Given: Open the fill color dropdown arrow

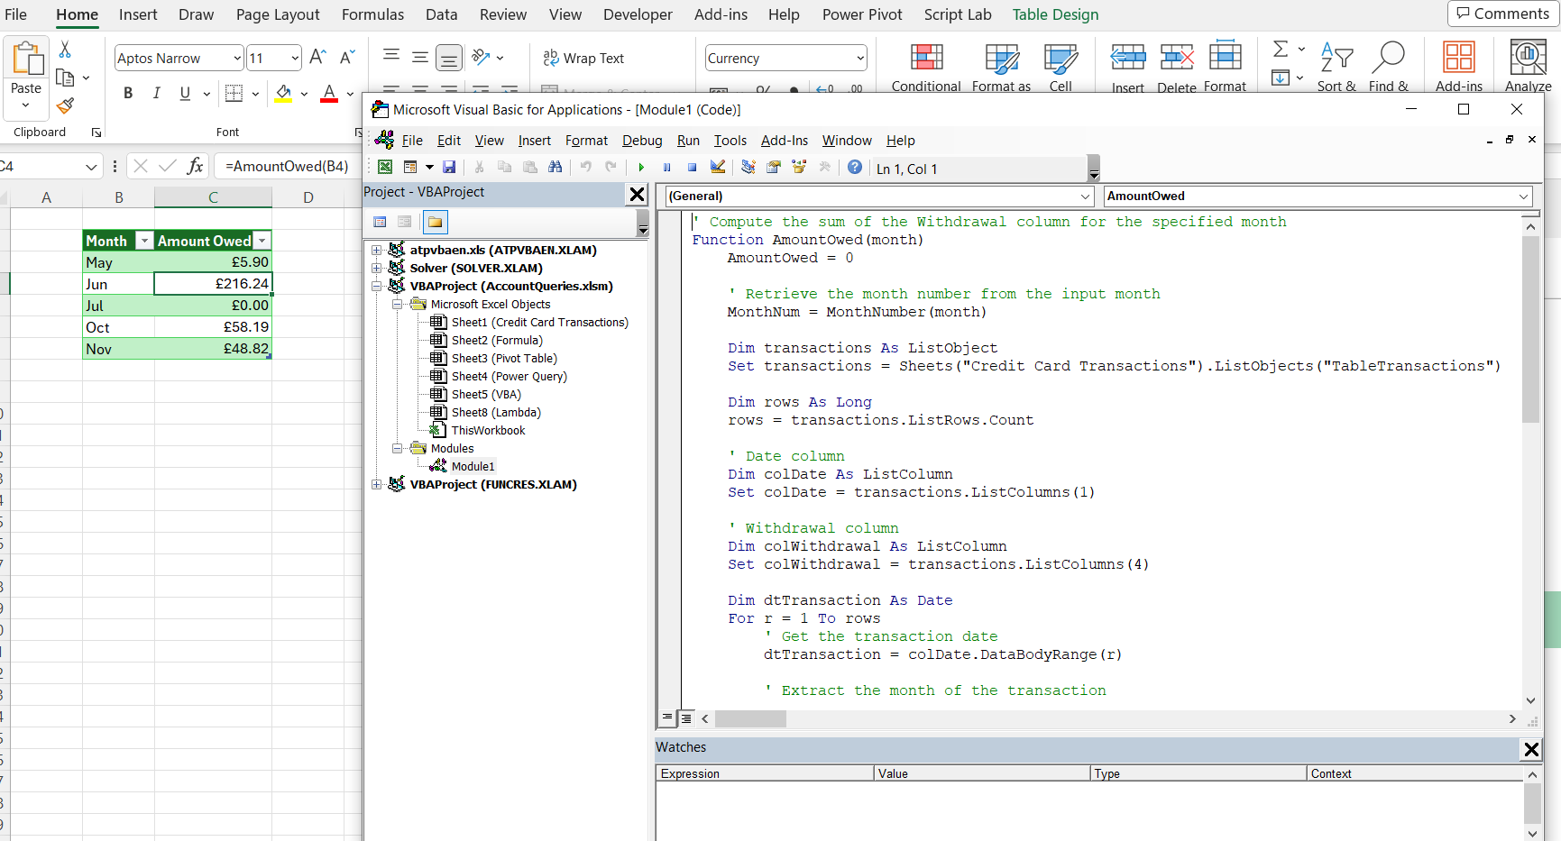Looking at the screenshot, I should point(304,94).
